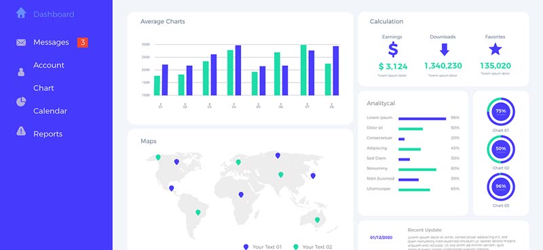Click the envelope icon next to Messages
The image size is (543, 250).
(21, 43)
